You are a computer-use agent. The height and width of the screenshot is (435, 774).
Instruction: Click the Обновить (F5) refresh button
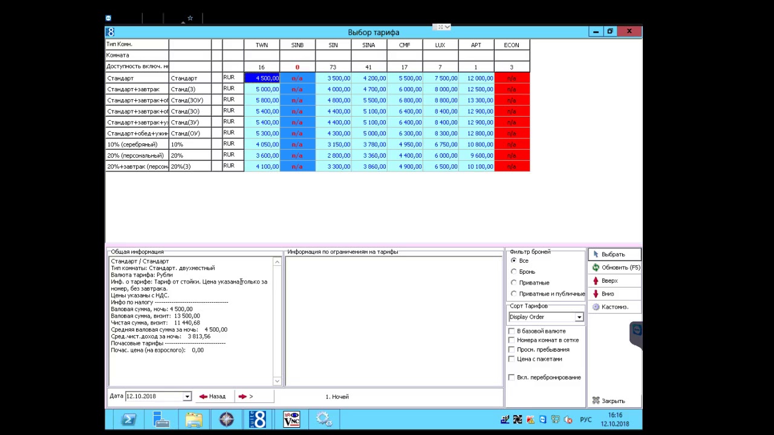click(614, 267)
